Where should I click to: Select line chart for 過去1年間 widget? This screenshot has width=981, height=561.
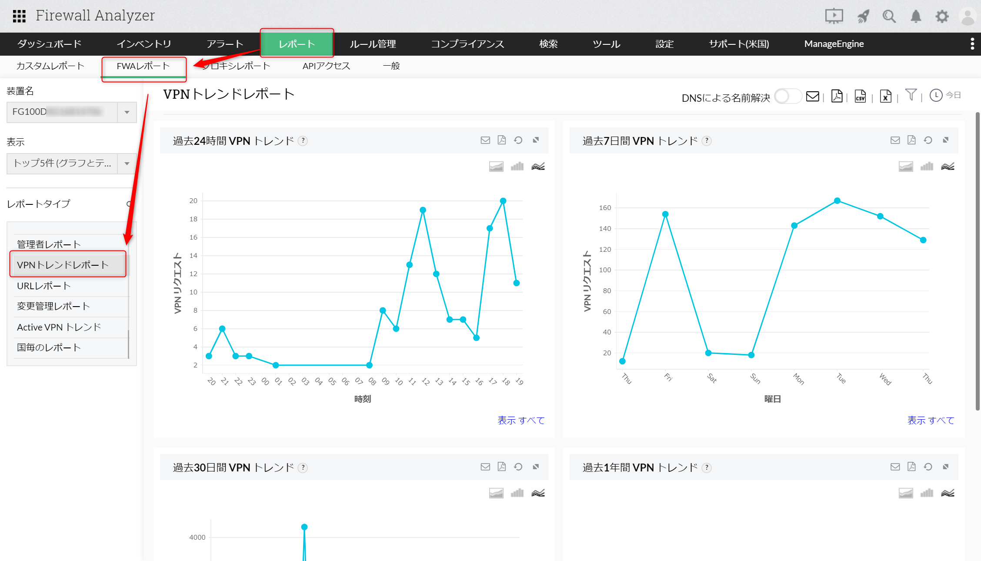coord(948,493)
